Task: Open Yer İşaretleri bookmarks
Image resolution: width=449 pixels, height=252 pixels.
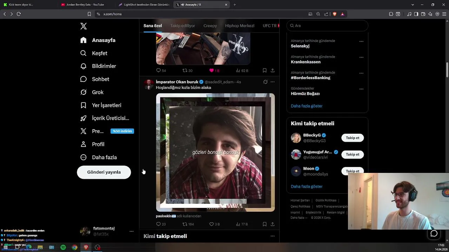Action: [101, 105]
